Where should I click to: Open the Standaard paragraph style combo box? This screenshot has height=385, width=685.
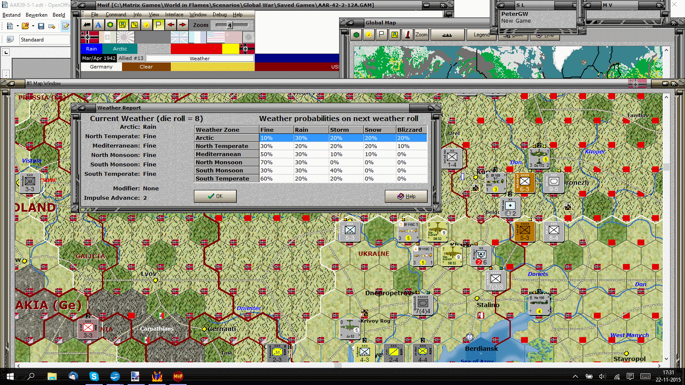click(45, 39)
